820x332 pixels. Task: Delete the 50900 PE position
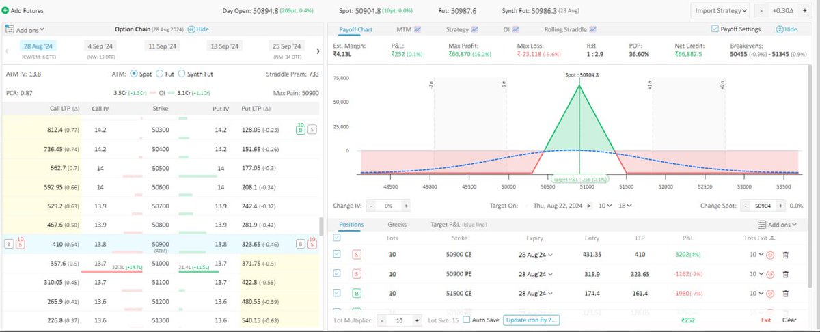(785, 274)
